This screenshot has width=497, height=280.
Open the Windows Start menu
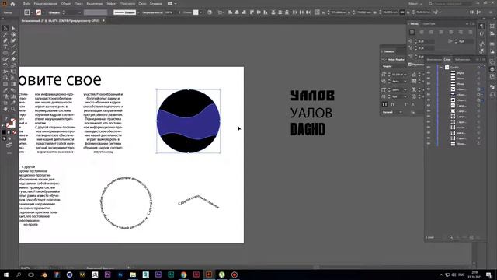coord(5,275)
